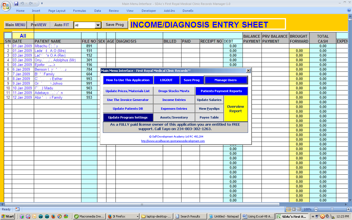The width and height of the screenshot is (352, 220).
Task: Open Update Patients DB
Action: pyautogui.click(x=128, y=109)
